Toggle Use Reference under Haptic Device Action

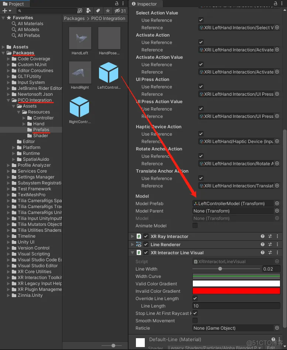tap(201, 134)
